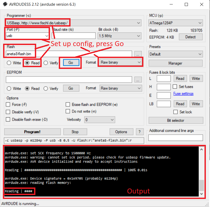Click the Additional command line args field

(x=175, y=138)
